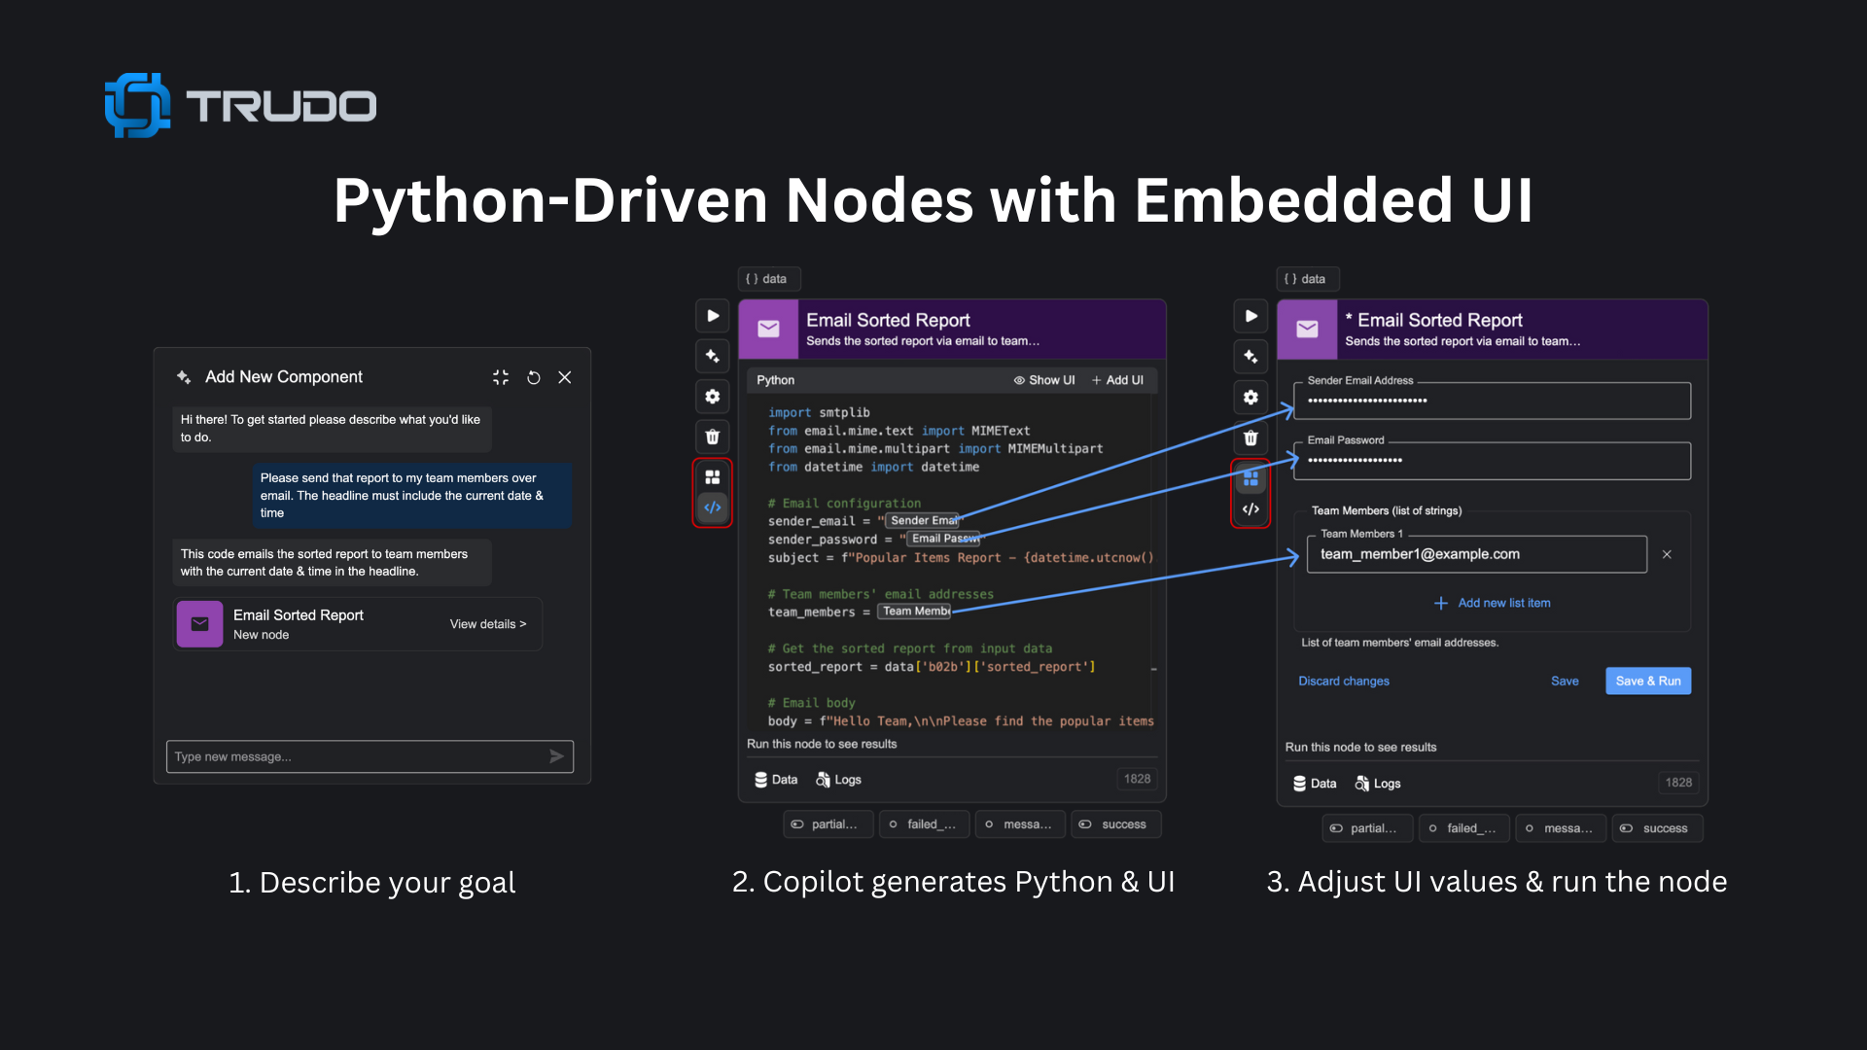
Task: Click the Email Password chip in code
Action: pos(945,539)
